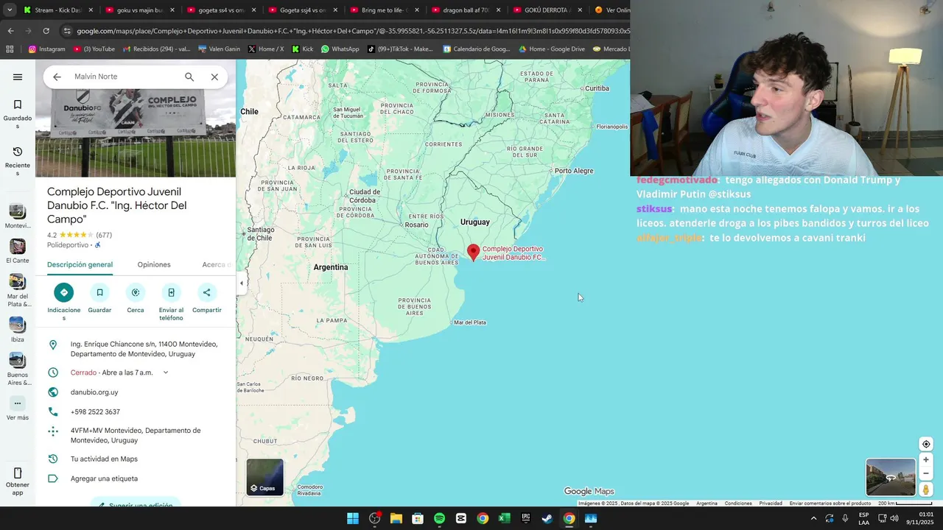
Task: Open the Ibiza recent shortcut
Action: coord(18,329)
